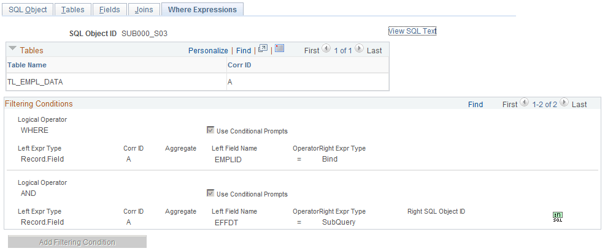The height and width of the screenshot is (251, 605).
Task: Switch to the SQL Object tab
Action: 28,10
